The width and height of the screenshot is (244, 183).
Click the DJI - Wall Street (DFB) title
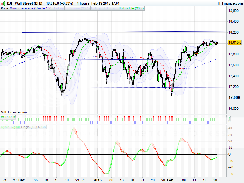25,3
